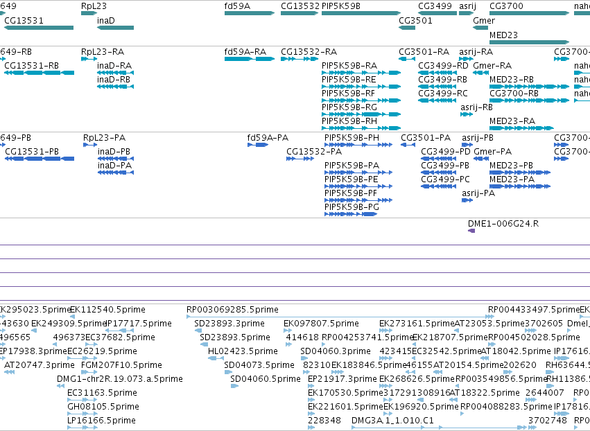Select transcript PIP5K59B-RG
The height and width of the screenshot is (431, 590).
pos(361,114)
